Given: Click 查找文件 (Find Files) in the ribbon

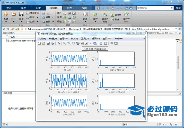Looking at the screenshot, I should [32, 13].
